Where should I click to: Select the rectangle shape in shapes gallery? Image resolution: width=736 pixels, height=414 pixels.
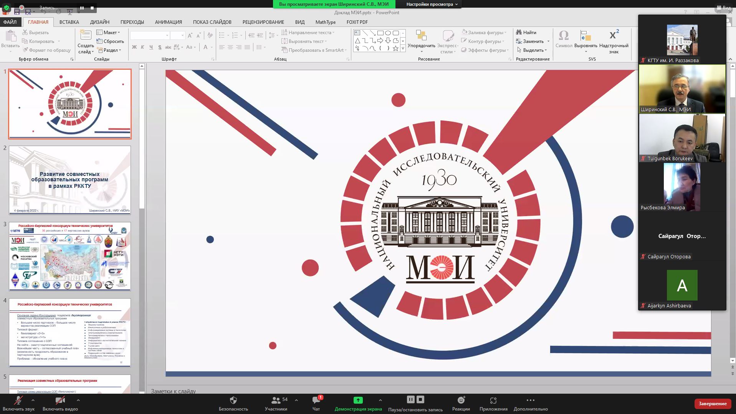[x=380, y=33]
